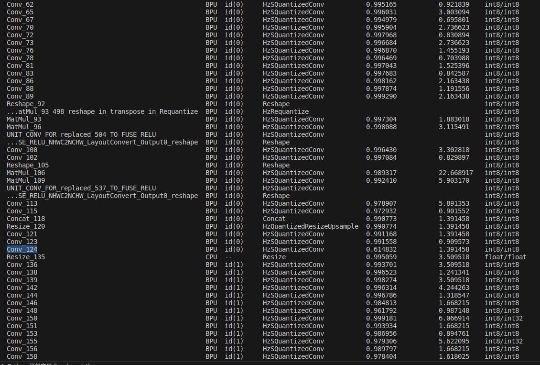Screen dimensions: 540x365
Task: Click the HzRequantize operator text
Action: click(286, 111)
